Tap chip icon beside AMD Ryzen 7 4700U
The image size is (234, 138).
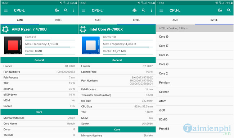click(x=5, y=29)
